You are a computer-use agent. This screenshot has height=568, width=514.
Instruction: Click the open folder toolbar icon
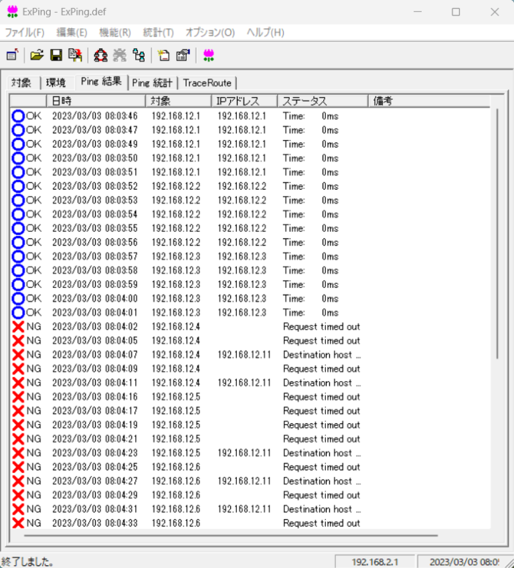(x=37, y=55)
